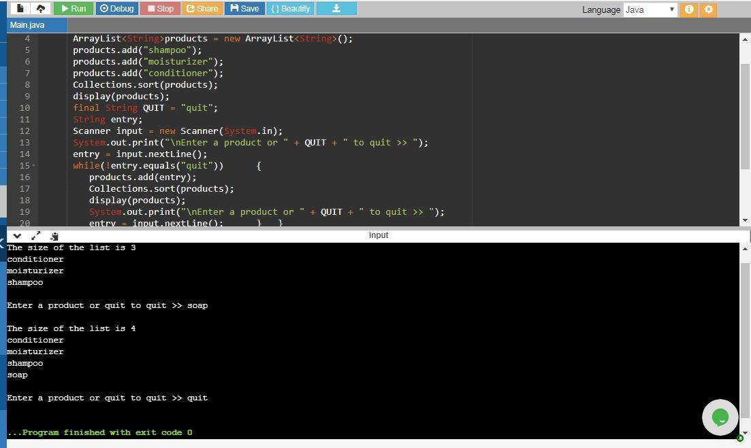Toggle the left sidebar collapse arrow
Screen dimensions: 751x448
pos(2,244)
